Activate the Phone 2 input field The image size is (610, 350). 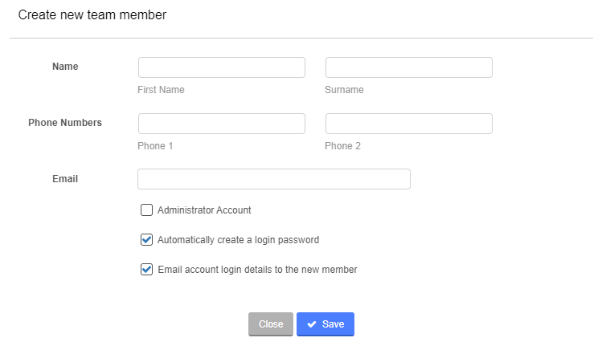pos(408,124)
